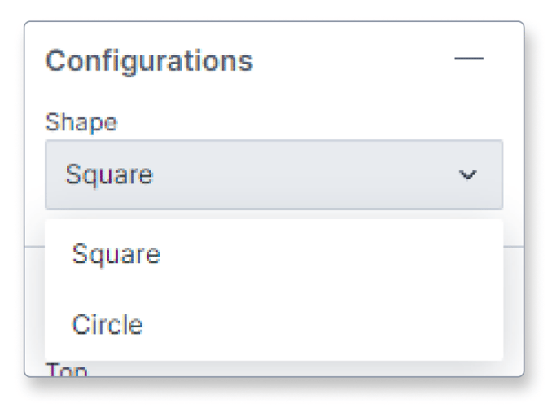Pick the first listed option, Square
Viewport: 552px width, 408px height.
point(116,254)
